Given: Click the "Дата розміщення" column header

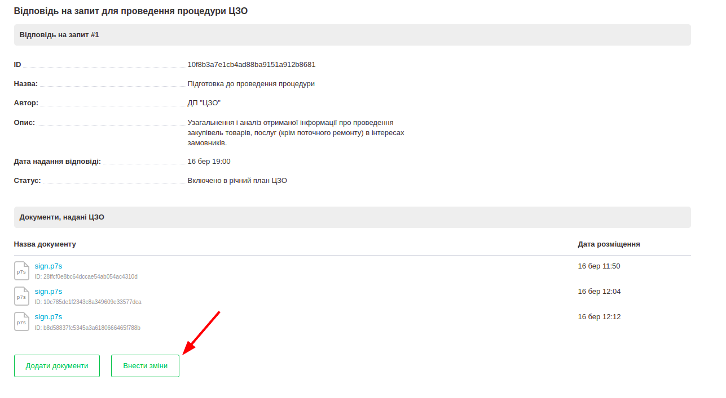Looking at the screenshot, I should (x=609, y=244).
